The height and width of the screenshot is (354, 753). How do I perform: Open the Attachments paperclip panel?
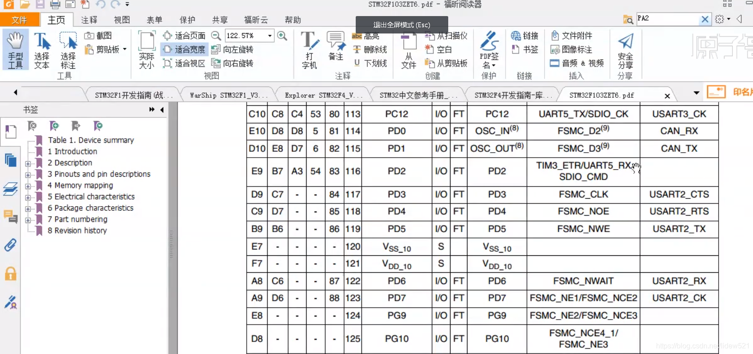[x=11, y=245]
